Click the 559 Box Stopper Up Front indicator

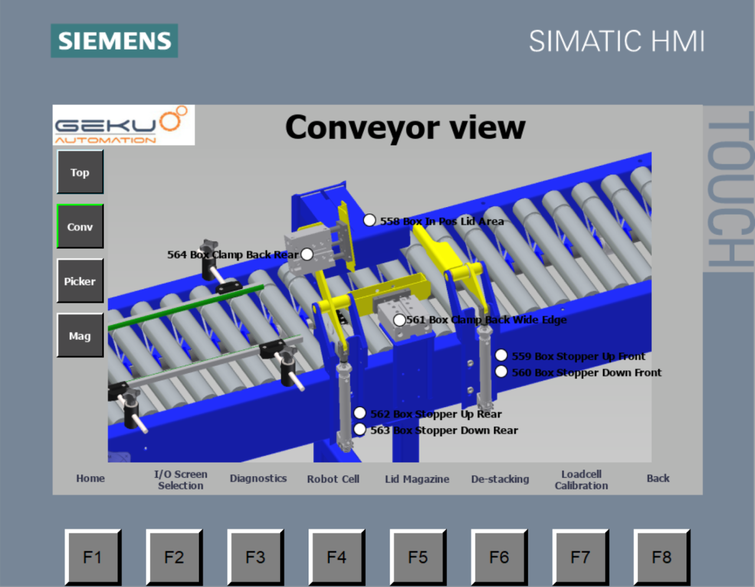click(501, 355)
